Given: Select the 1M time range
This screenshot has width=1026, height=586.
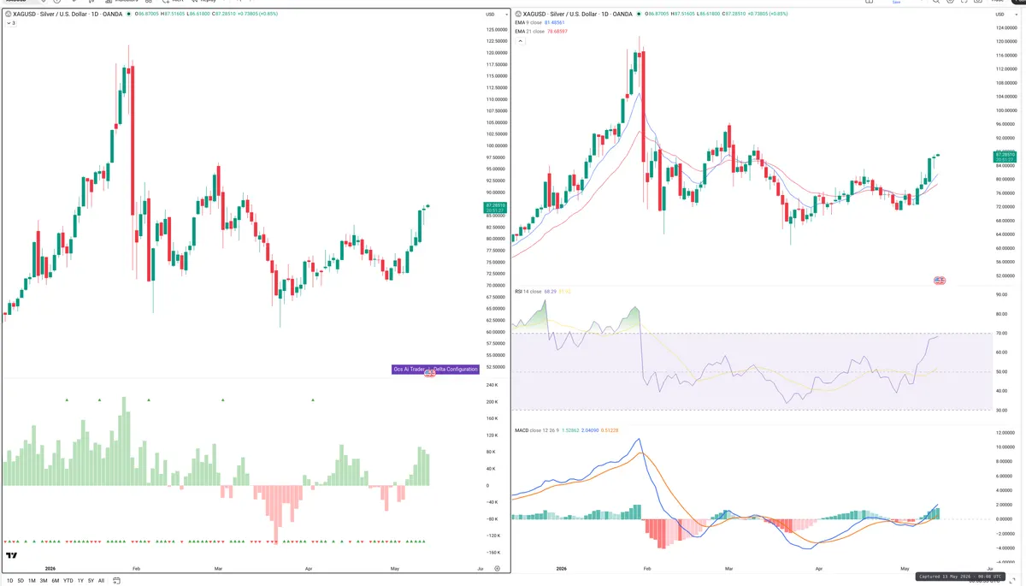Looking at the screenshot, I should (x=32, y=581).
